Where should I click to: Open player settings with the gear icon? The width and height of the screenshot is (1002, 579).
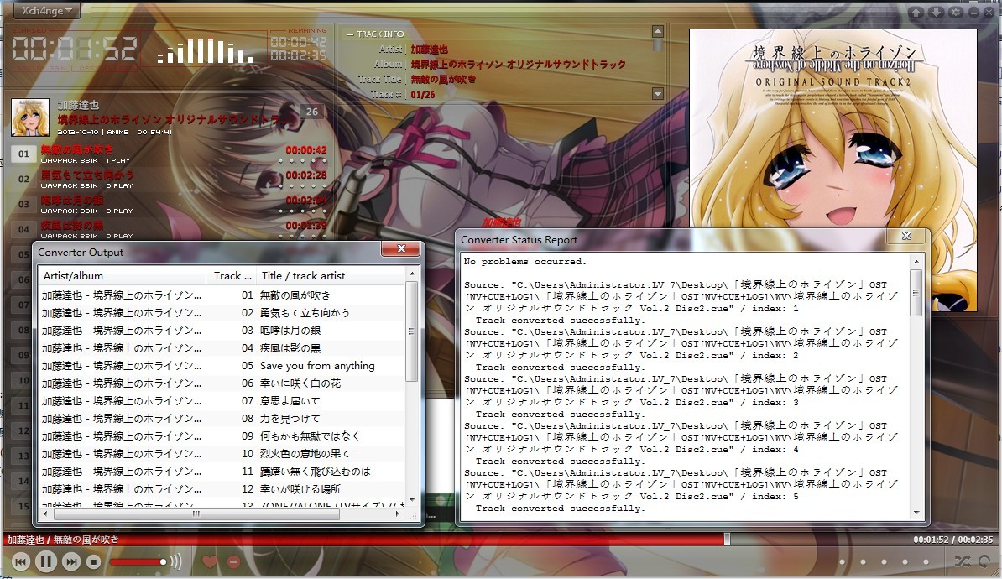956,12
